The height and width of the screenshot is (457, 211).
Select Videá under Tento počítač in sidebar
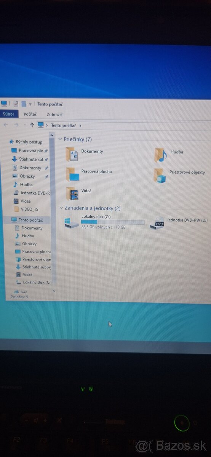pyautogui.click(x=28, y=275)
